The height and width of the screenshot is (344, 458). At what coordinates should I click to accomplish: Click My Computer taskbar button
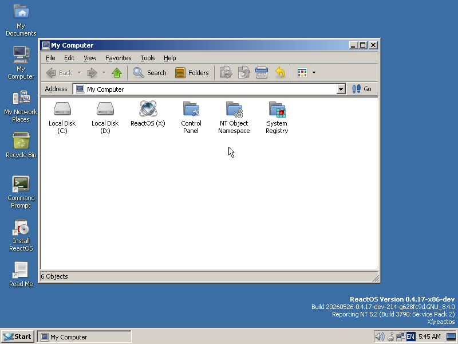pos(84,337)
